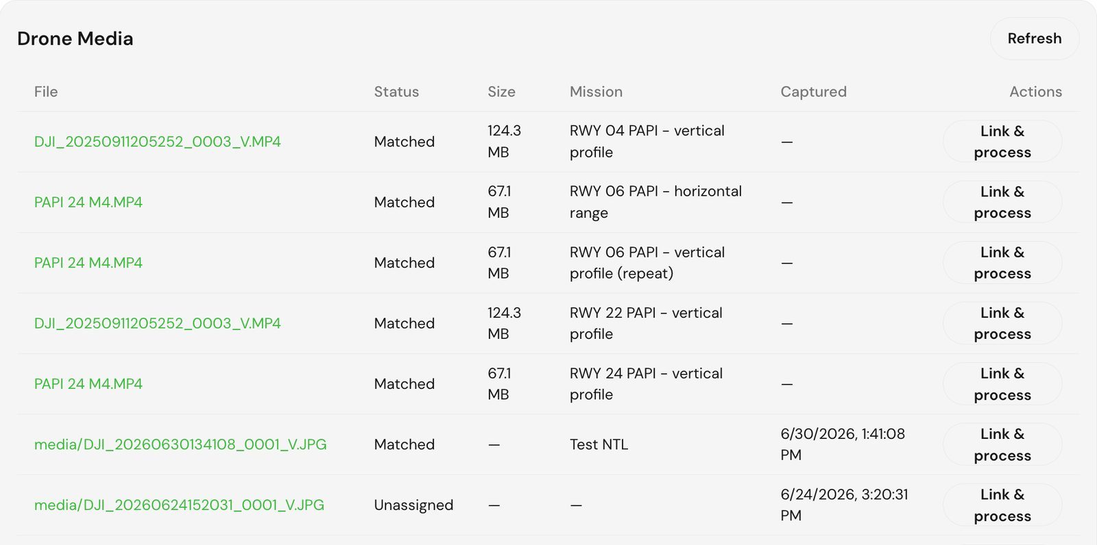The width and height of the screenshot is (1097, 545).
Task: Open PAPI 24 M4.MP4 for RWY 06 vertical profile (repeat)
Action: [x=88, y=263]
